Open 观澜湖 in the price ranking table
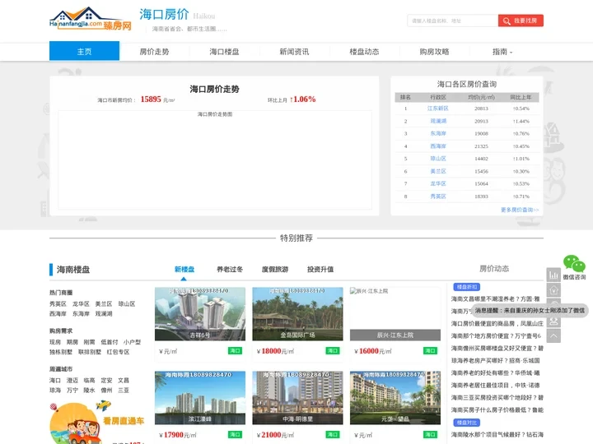This screenshot has width=593, height=444. pyautogui.click(x=438, y=121)
